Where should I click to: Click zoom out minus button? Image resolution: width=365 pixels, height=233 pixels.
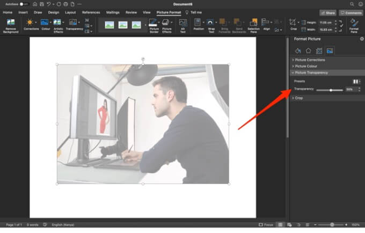tap(315, 224)
